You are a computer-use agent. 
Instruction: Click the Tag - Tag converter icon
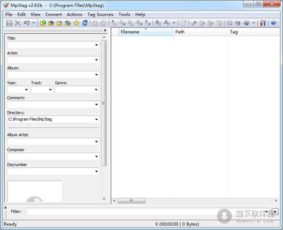[148, 23]
